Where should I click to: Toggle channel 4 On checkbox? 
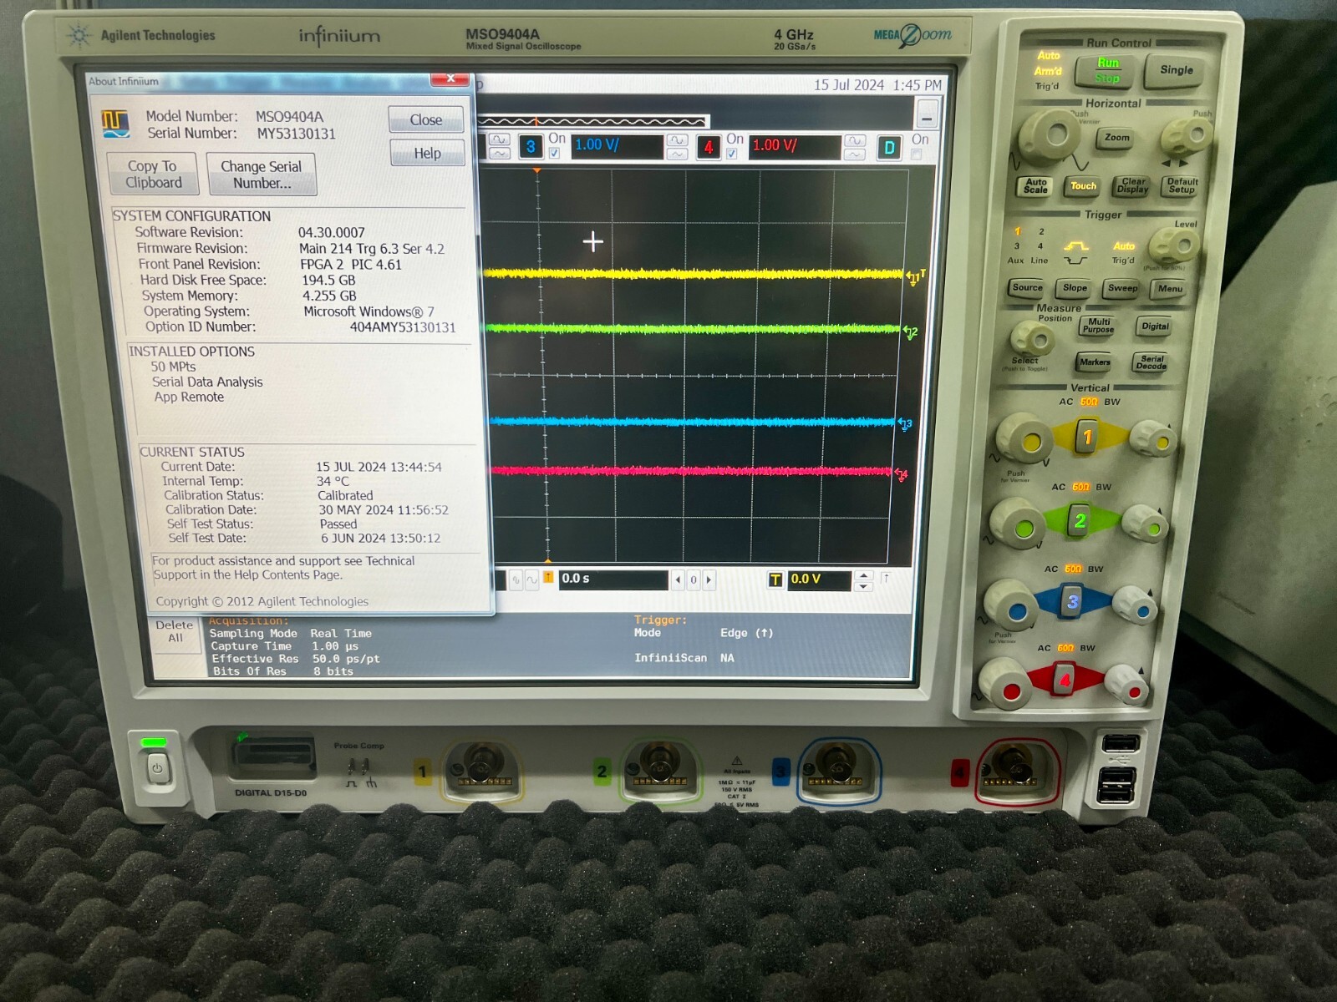pyautogui.click(x=732, y=154)
